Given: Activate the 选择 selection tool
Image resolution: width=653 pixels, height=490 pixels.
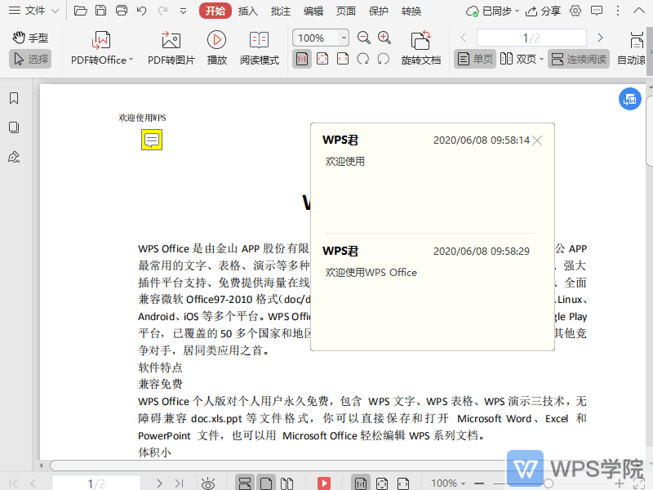Looking at the screenshot, I should click(29, 58).
